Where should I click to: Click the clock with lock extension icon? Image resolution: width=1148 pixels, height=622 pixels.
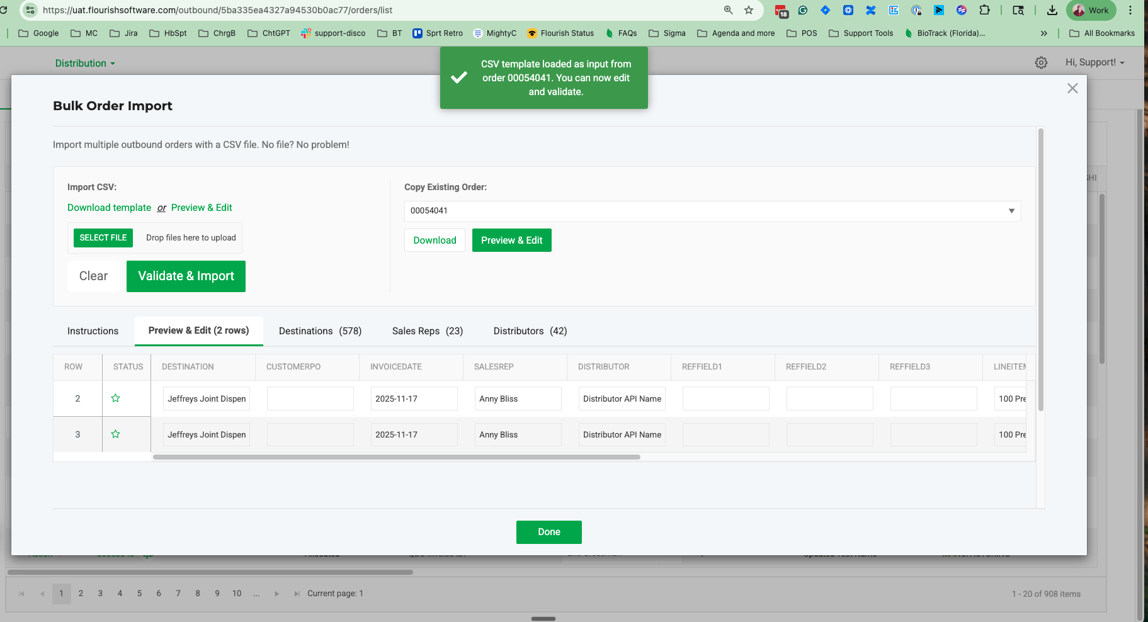tap(916, 10)
